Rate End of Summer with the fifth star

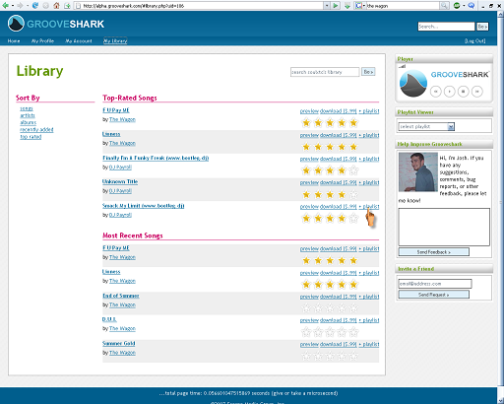(x=353, y=308)
